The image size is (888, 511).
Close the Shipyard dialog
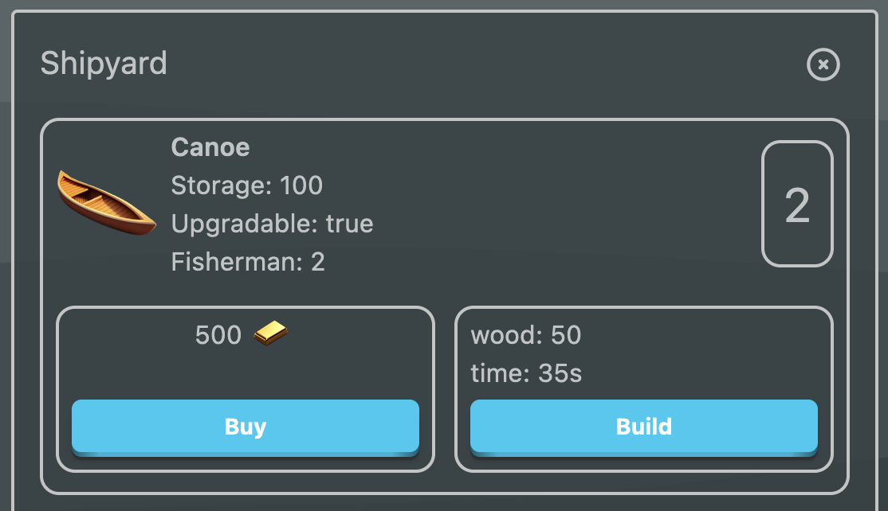pyautogui.click(x=823, y=64)
